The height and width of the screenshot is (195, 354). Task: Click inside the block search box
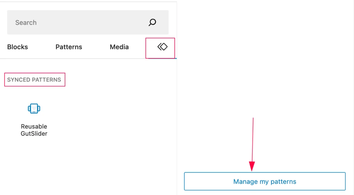tap(80, 22)
